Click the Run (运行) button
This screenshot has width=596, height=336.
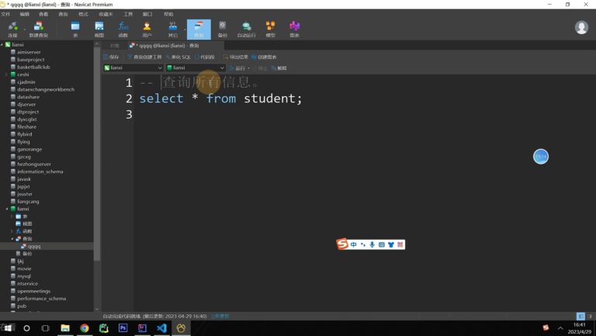(x=237, y=68)
